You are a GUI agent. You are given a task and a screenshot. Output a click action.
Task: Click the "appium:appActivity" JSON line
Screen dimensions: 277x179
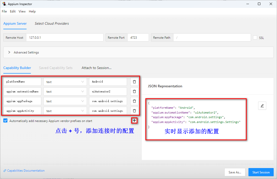pos(196,122)
